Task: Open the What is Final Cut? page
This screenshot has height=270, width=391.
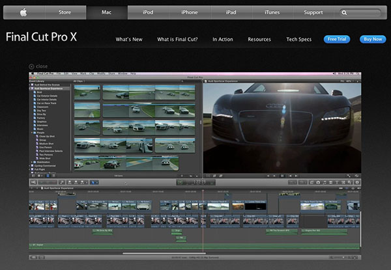Action: pyautogui.click(x=177, y=39)
